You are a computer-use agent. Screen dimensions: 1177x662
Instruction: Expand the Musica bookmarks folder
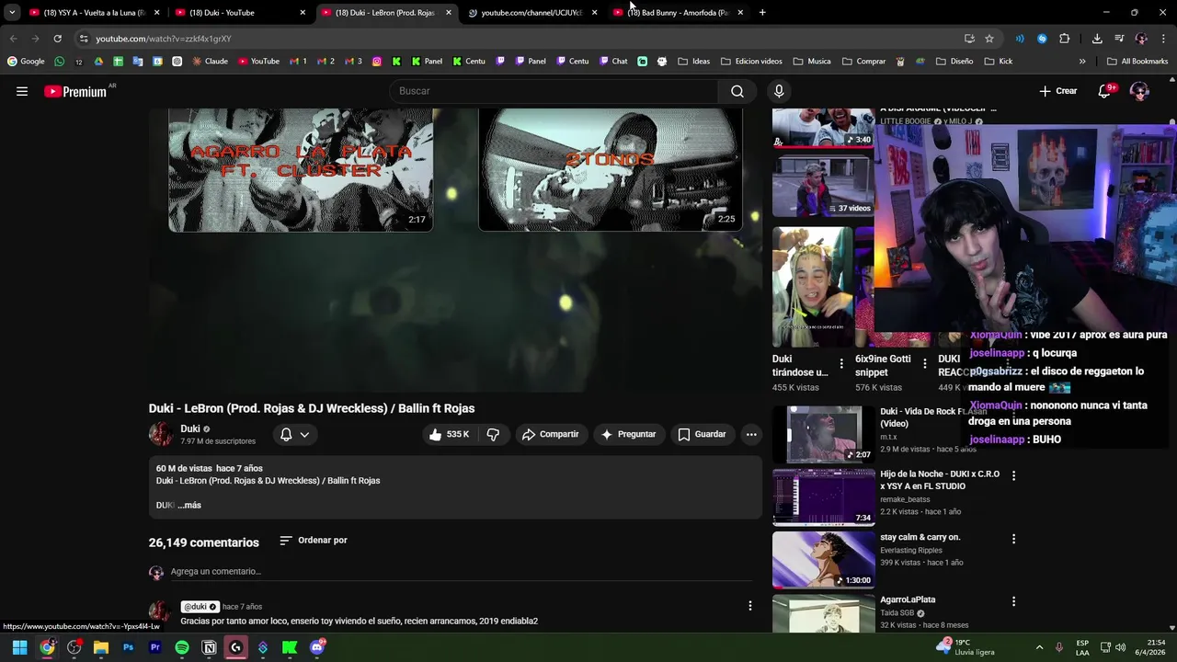[x=811, y=62]
